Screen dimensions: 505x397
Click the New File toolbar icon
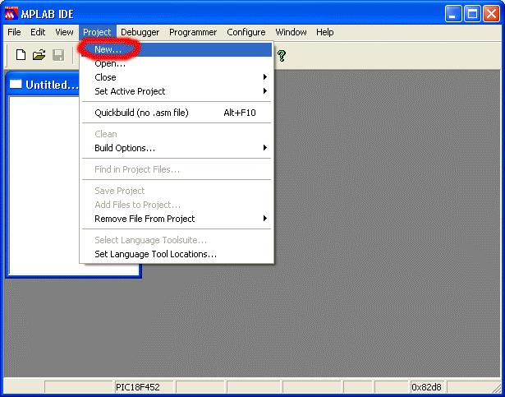tap(21, 55)
